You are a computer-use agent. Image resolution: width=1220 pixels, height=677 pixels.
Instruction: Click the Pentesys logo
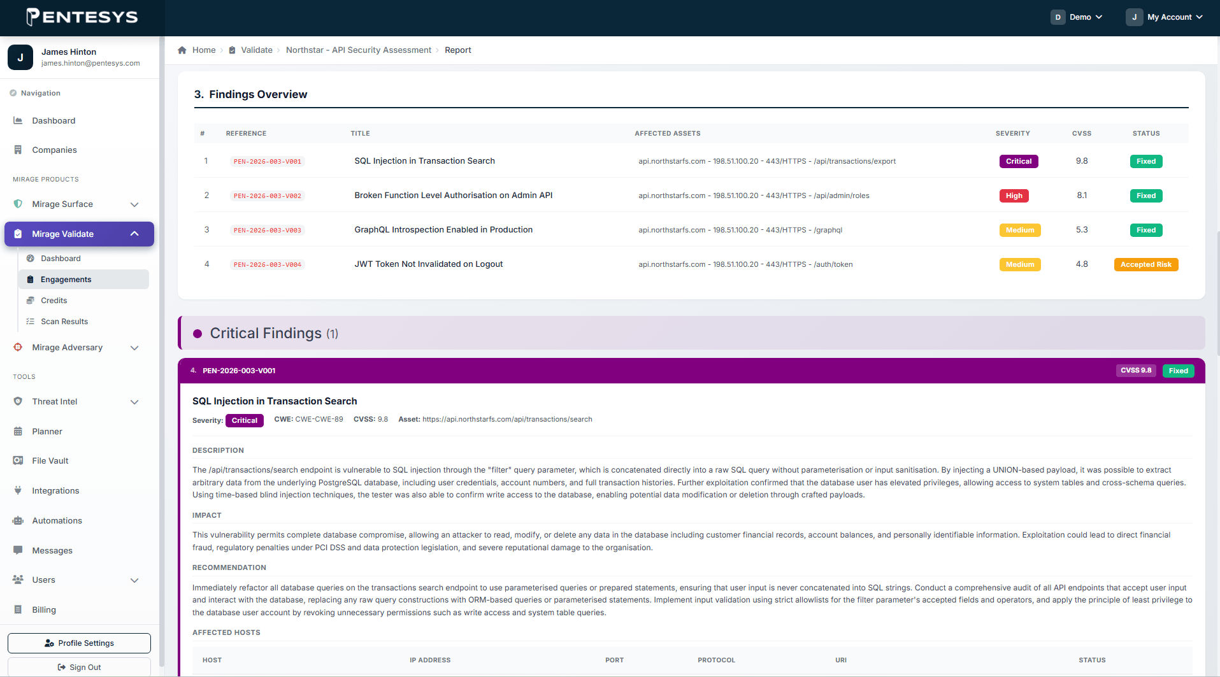coord(82,17)
